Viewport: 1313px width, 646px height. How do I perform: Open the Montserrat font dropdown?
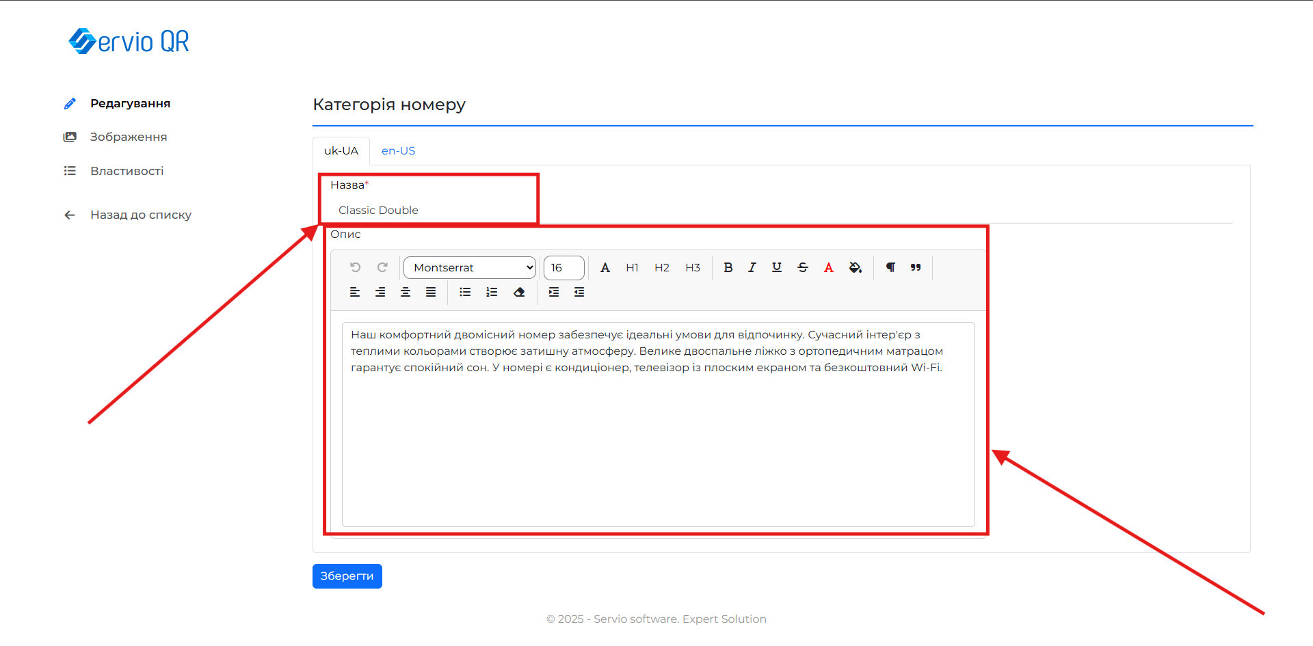[470, 267]
